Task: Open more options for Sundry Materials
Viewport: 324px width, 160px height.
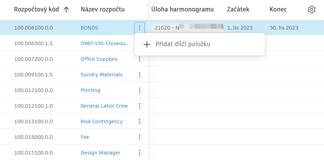Action: 140,75
